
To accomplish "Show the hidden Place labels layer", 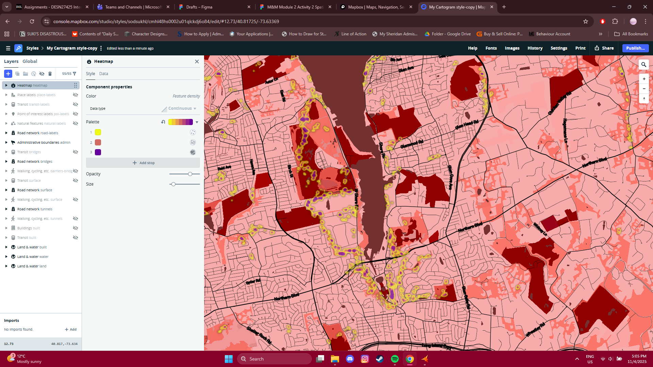I will coord(75,95).
